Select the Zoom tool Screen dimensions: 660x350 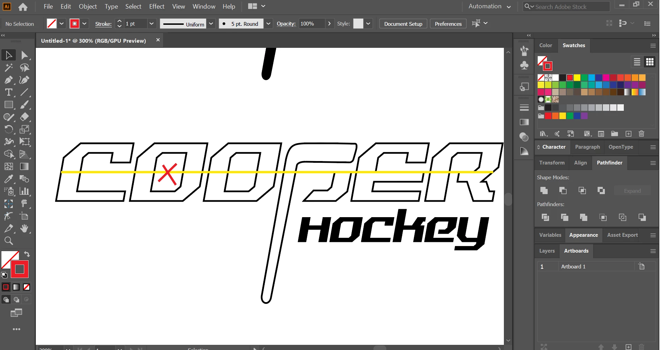9,241
